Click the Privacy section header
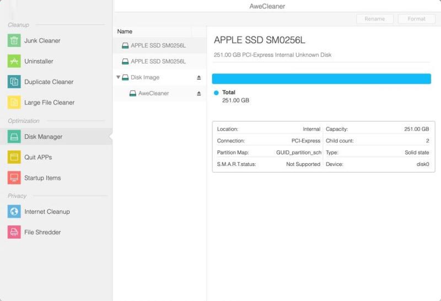 point(17,196)
